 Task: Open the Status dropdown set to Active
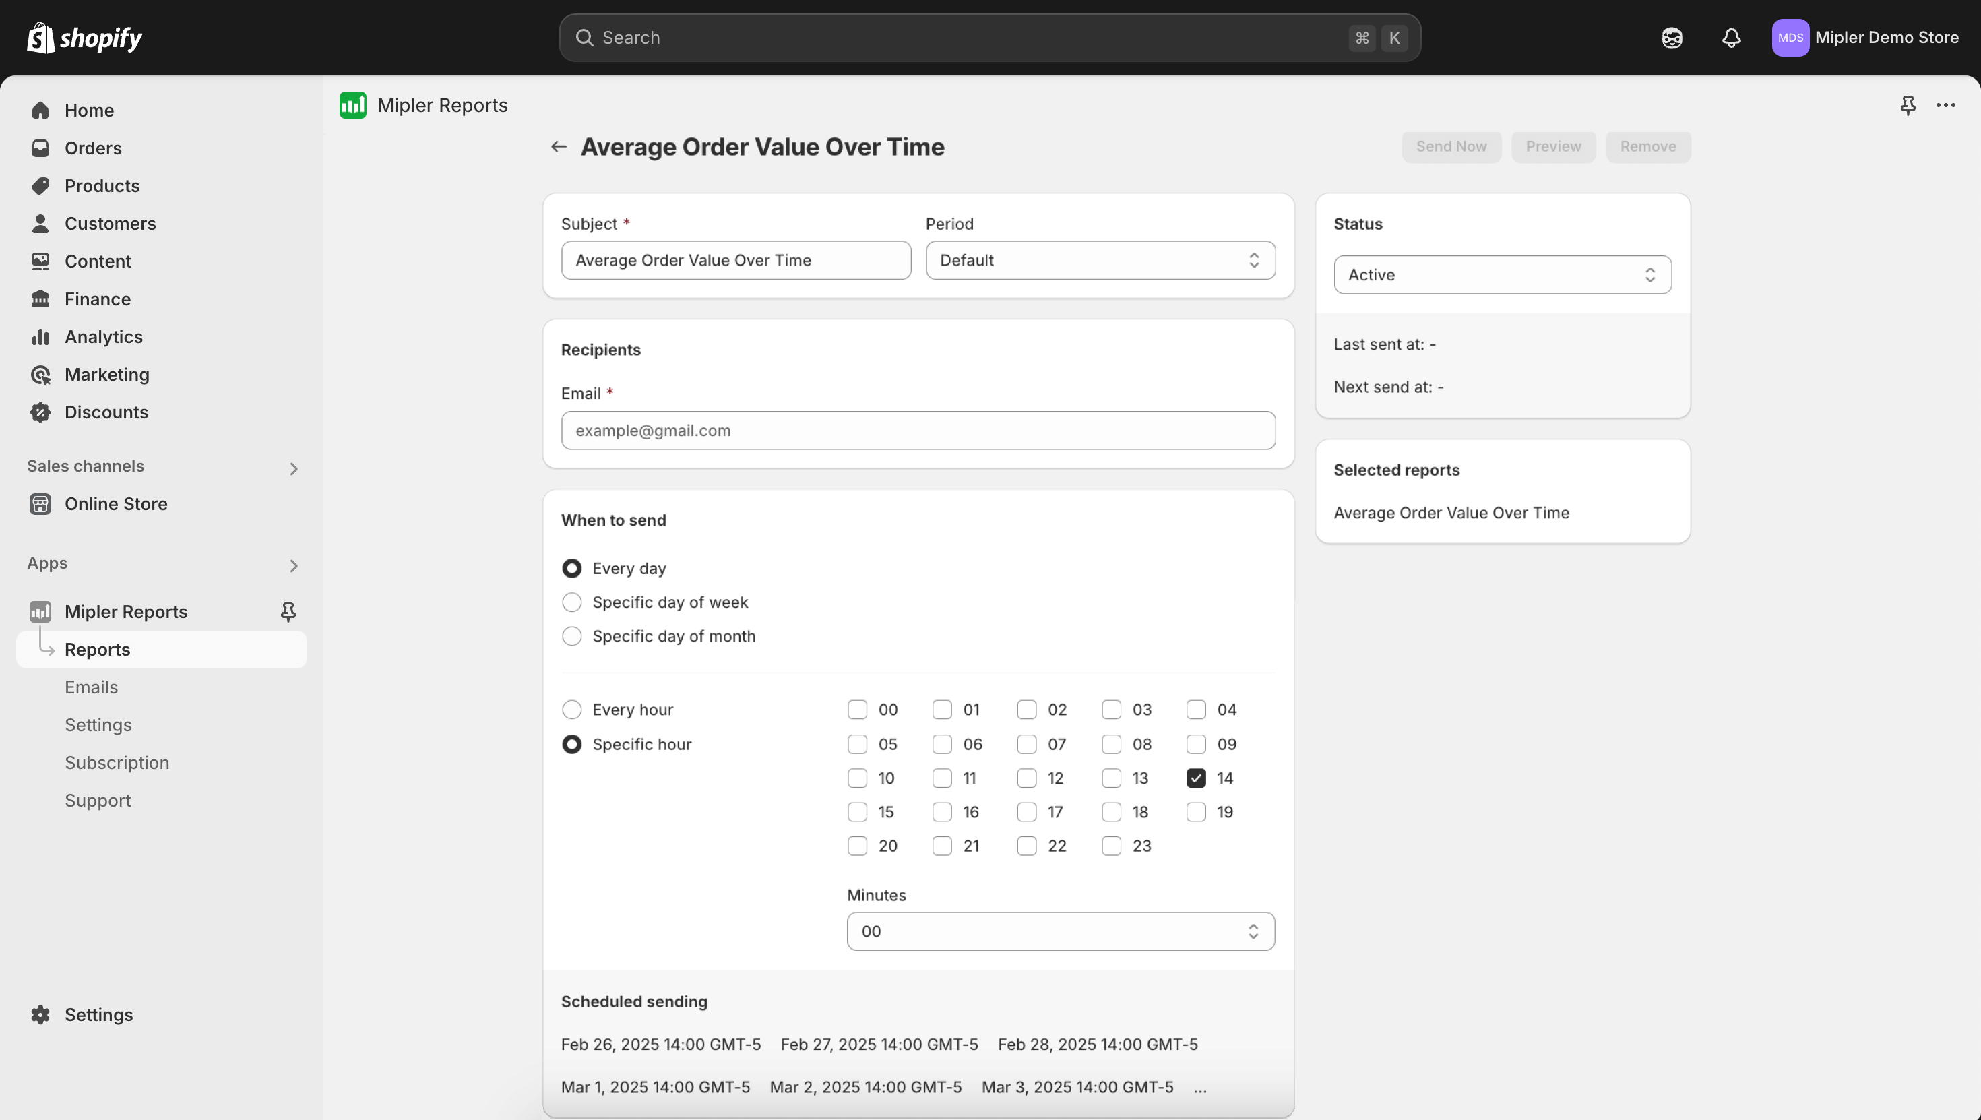(1502, 275)
